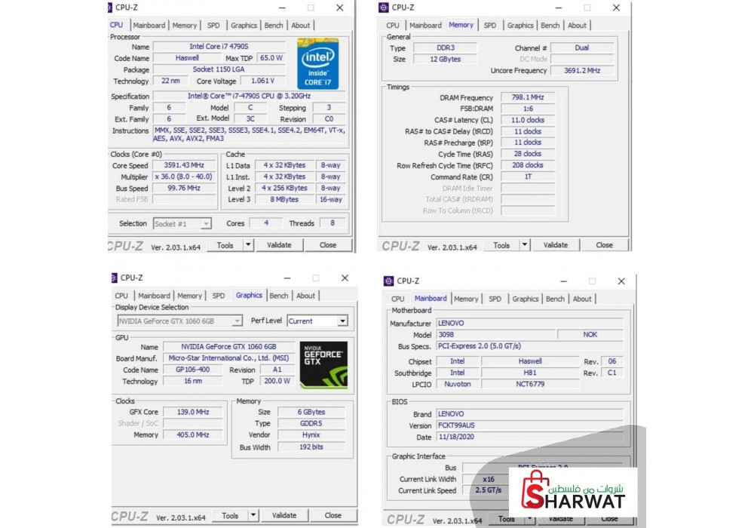Click the Core Voltage 1.061 V value

tap(263, 81)
